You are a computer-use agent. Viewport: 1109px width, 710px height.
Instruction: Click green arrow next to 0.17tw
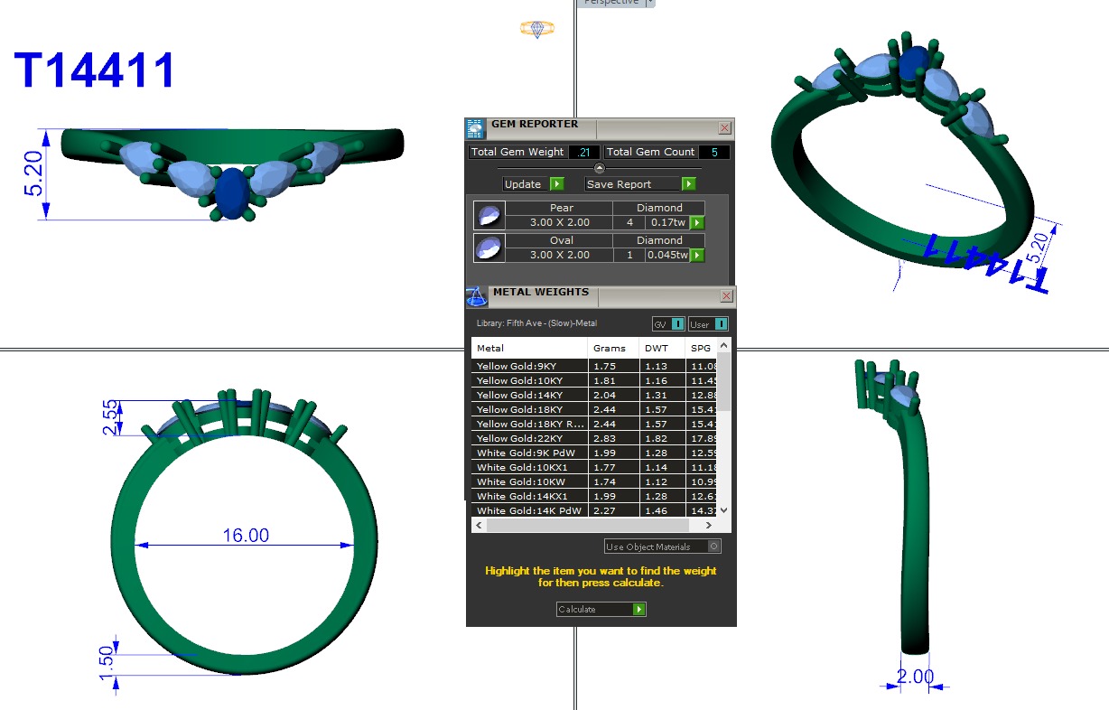(x=697, y=222)
